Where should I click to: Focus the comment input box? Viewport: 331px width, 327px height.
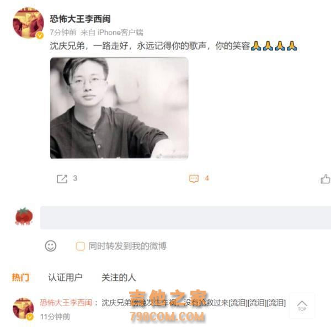[x=185, y=218]
